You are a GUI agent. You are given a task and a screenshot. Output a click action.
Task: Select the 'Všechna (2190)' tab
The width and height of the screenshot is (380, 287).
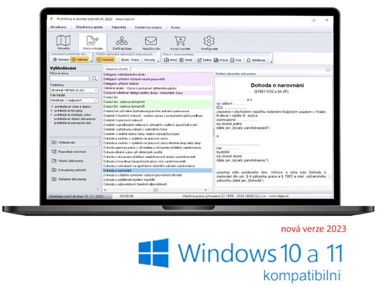[x=117, y=69]
